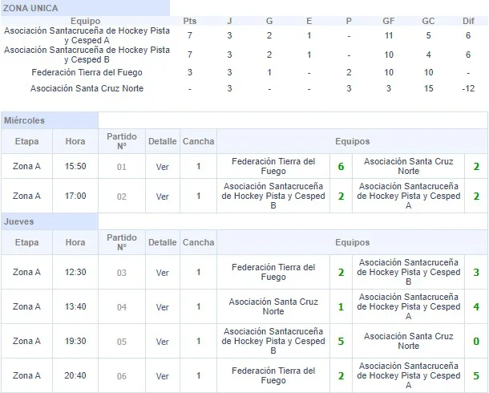Select Ver for the 19:30 match
The image size is (489, 393).
tap(162, 341)
